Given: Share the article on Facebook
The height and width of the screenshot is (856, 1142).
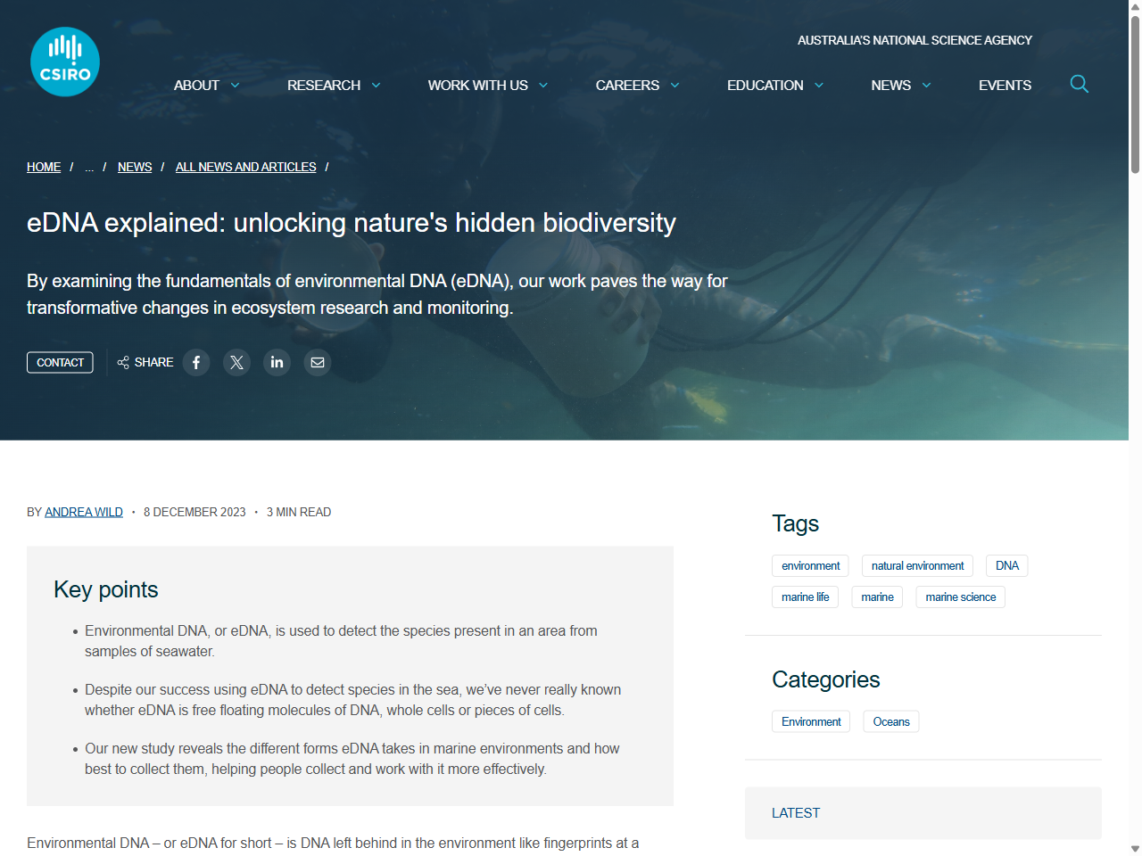Looking at the screenshot, I should [196, 362].
